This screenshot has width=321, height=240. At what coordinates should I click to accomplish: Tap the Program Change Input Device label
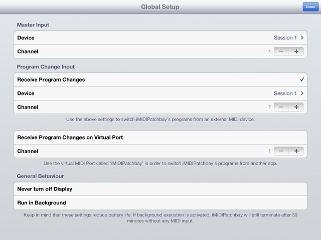(26, 93)
